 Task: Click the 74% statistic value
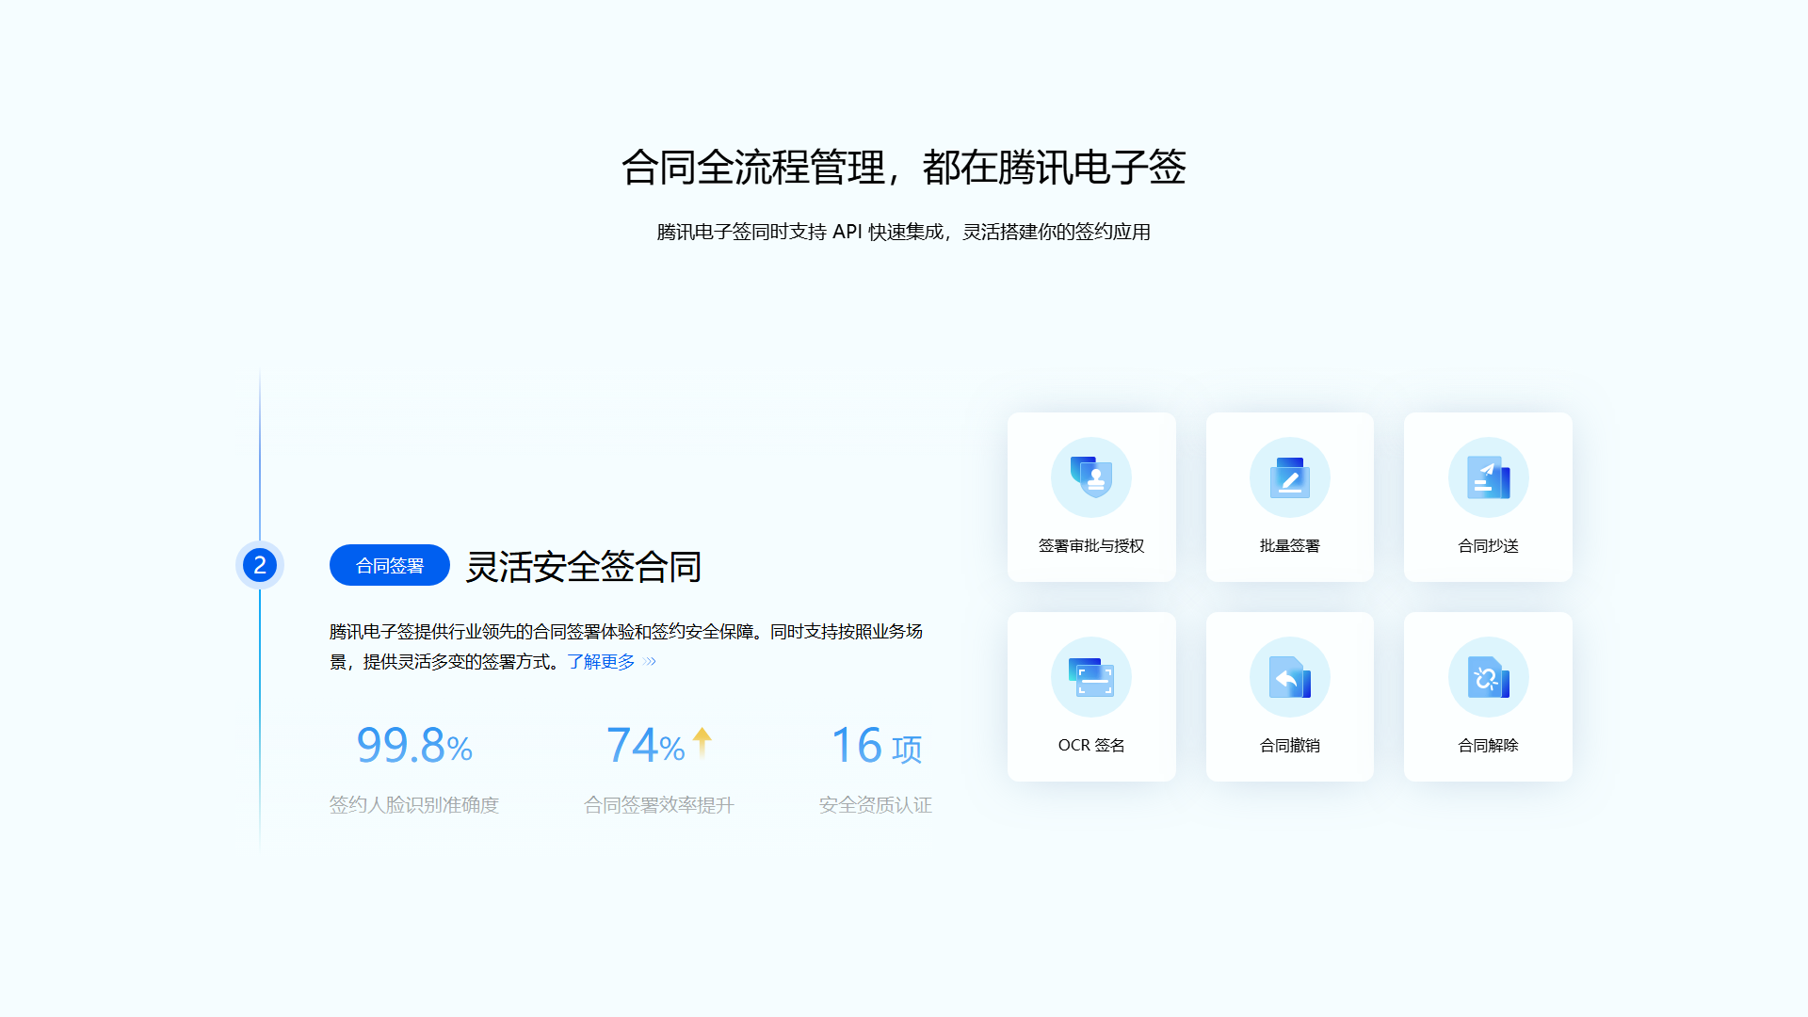645,745
